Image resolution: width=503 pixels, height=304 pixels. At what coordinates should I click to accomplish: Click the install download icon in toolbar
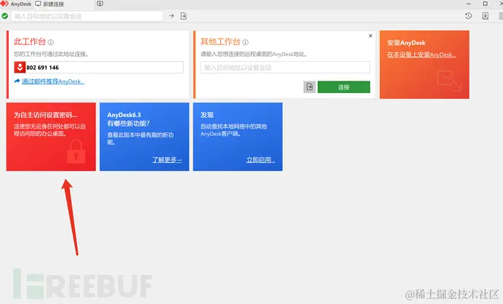tap(486, 16)
